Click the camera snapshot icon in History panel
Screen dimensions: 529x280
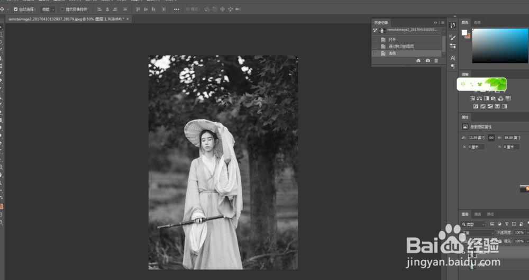click(427, 61)
